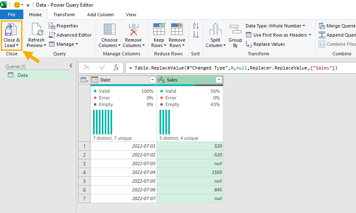Click Append Queries
This screenshot has width=356, height=213.
click(x=337, y=35)
